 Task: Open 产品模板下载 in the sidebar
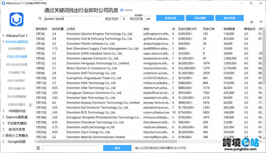point(17,73)
